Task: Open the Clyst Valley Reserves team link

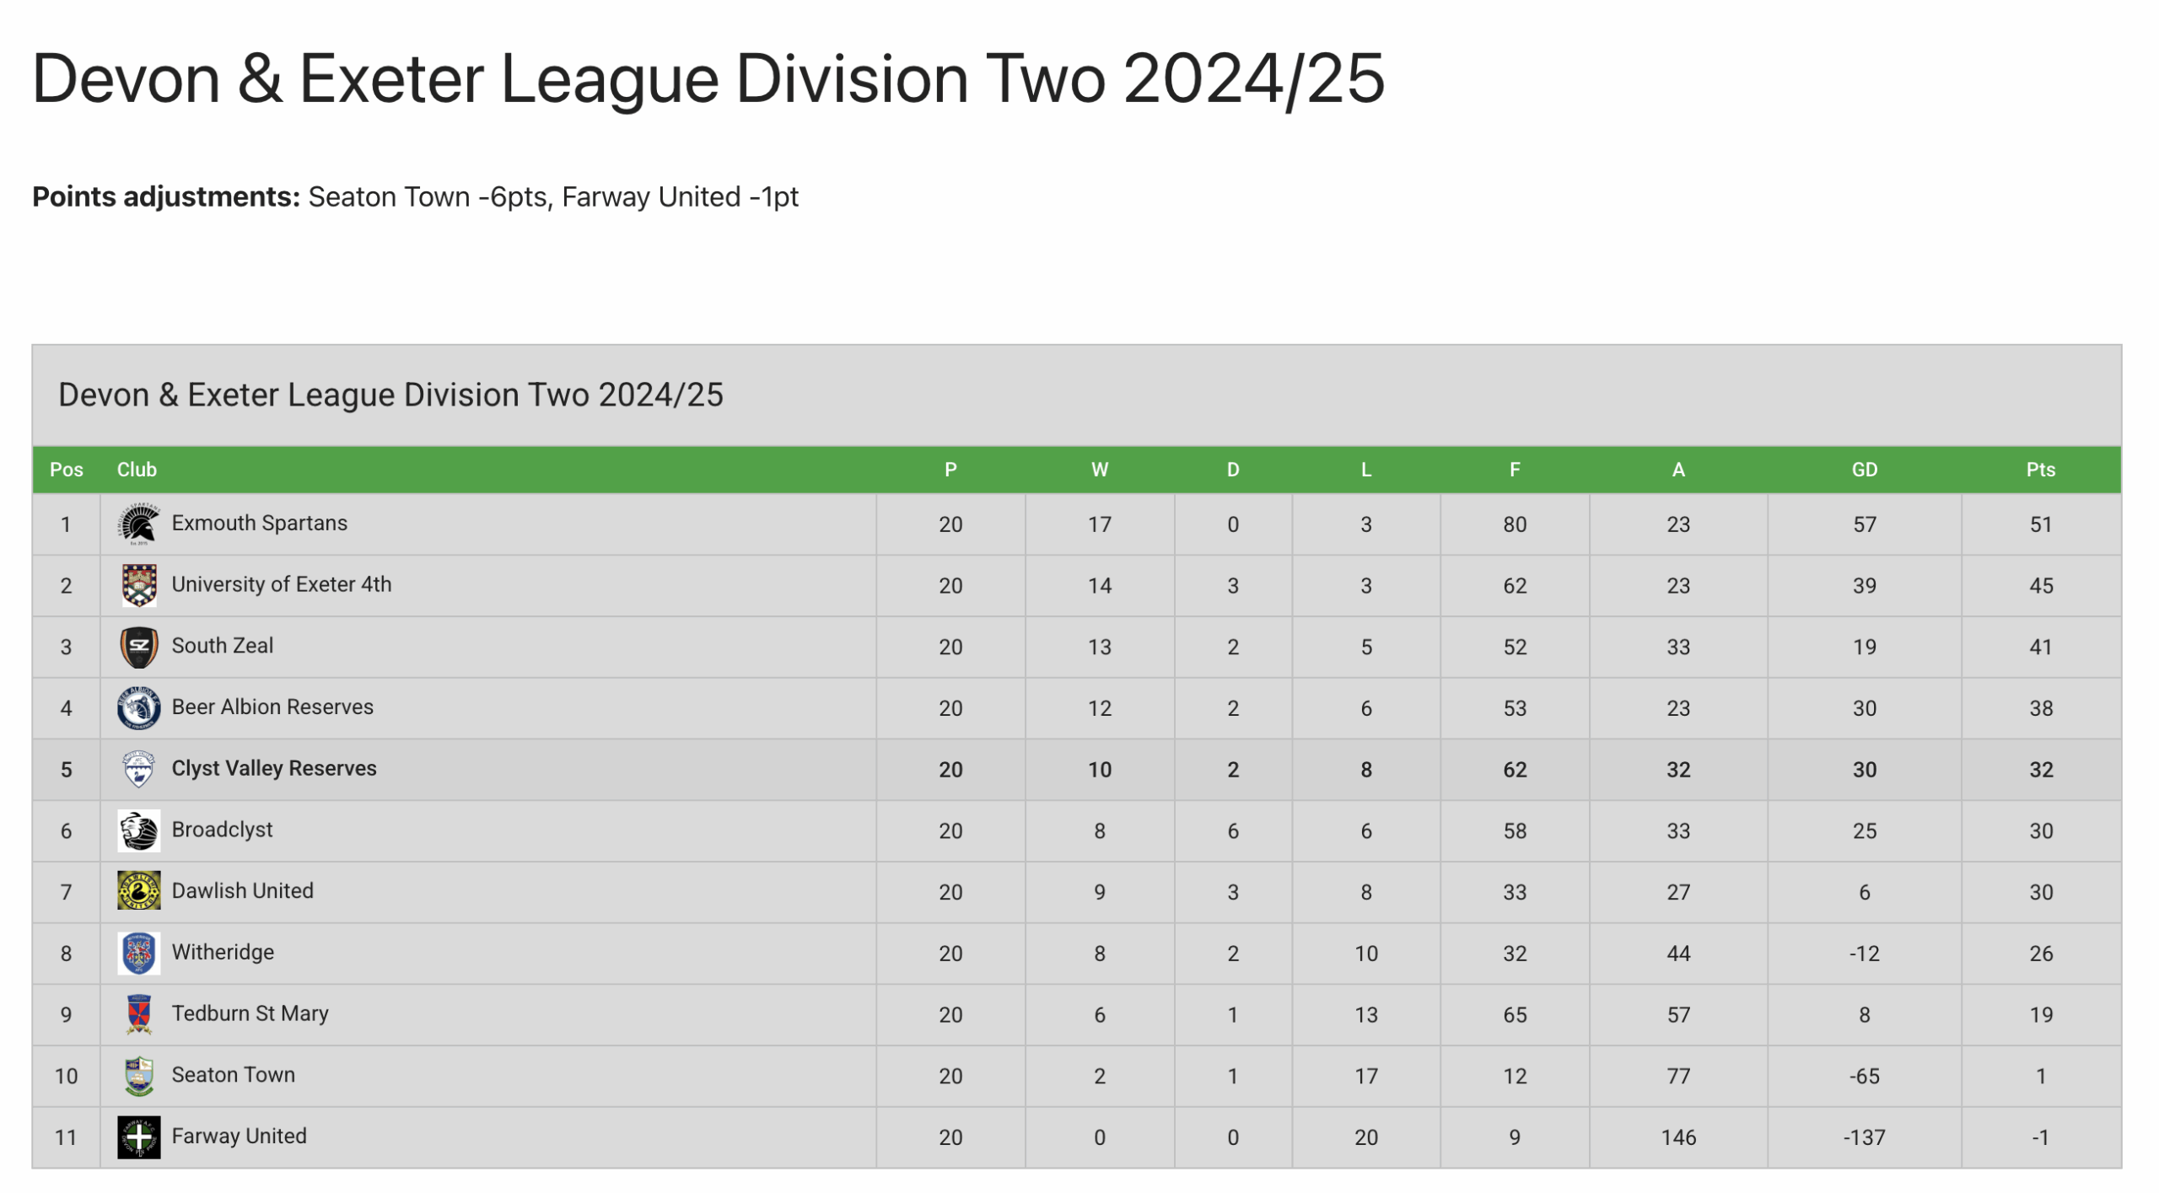Action: coord(274,768)
